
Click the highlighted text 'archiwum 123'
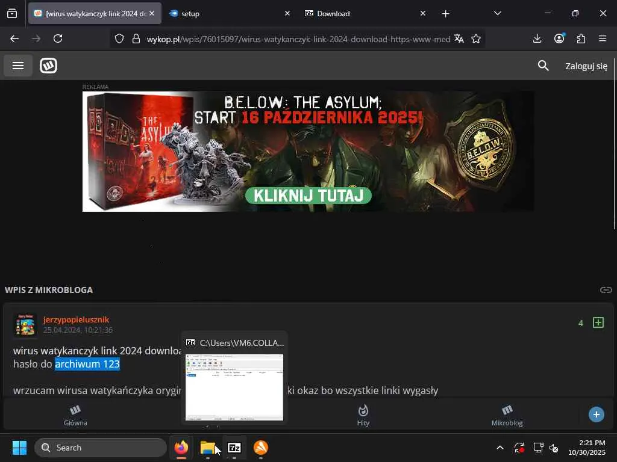(87, 364)
